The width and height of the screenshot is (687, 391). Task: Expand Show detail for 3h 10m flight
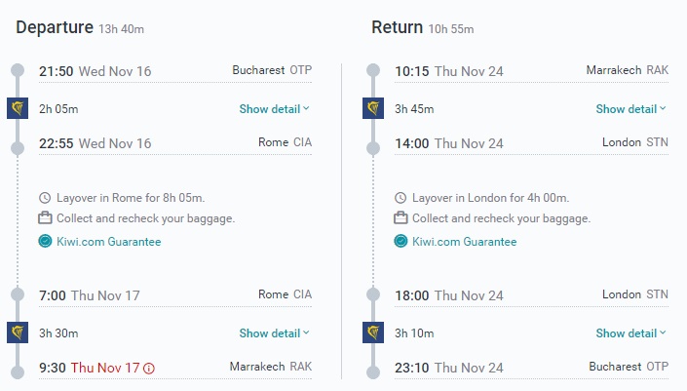[630, 333]
